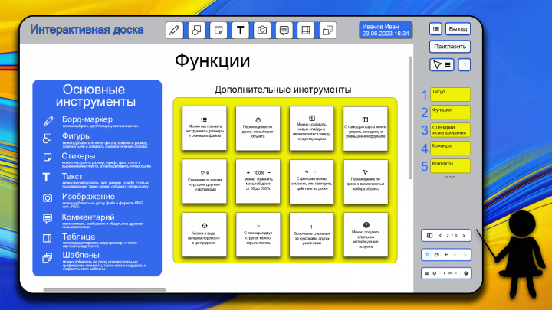Toggle the cursor-follow button with arrow and lines
Screen dimensions: 552x310
[442, 64]
